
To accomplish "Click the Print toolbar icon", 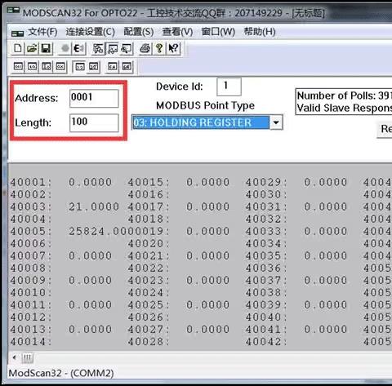I will (x=145, y=48).
